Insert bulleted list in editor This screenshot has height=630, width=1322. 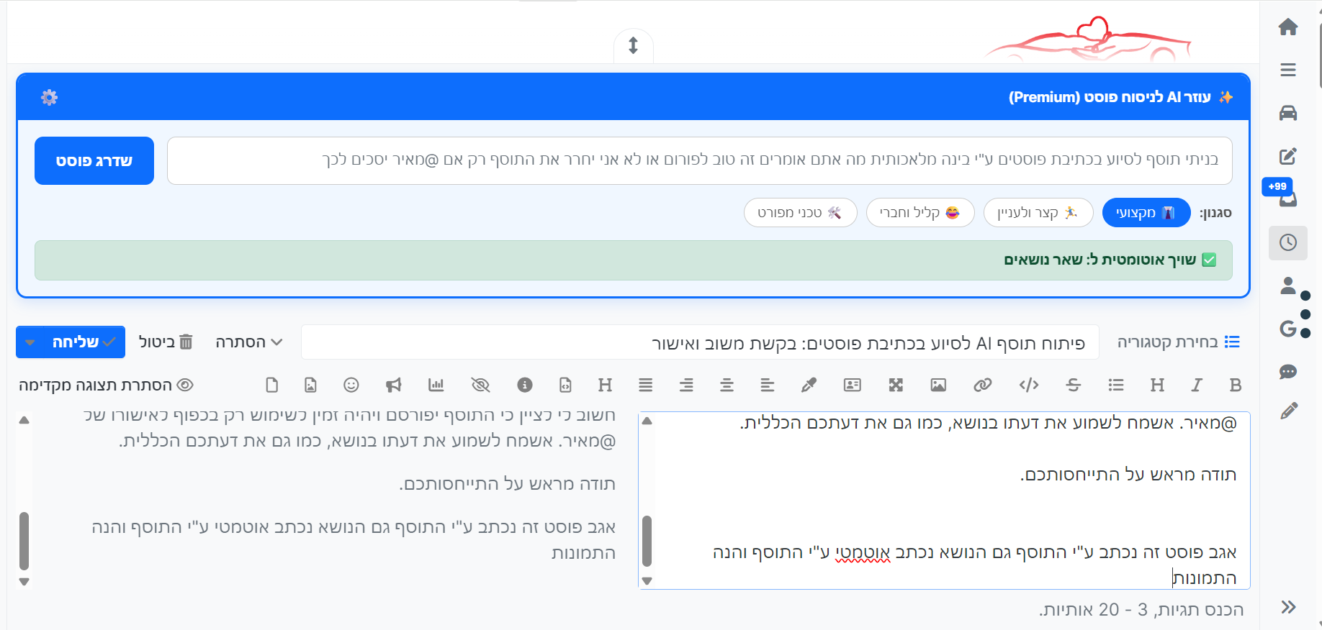pos(1116,385)
